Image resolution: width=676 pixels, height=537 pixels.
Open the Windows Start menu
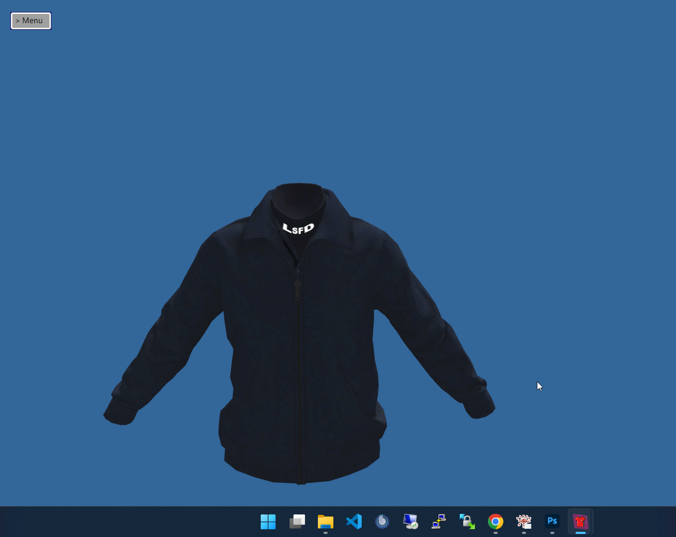[x=268, y=522]
